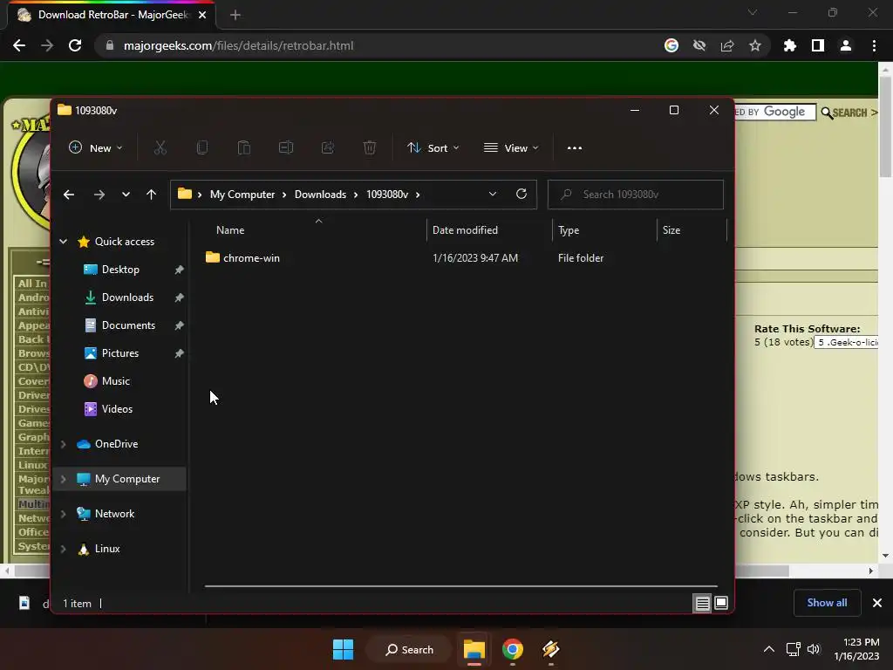Navigate up one folder level
Image resolution: width=893 pixels, height=670 pixels.
pyautogui.click(x=151, y=195)
